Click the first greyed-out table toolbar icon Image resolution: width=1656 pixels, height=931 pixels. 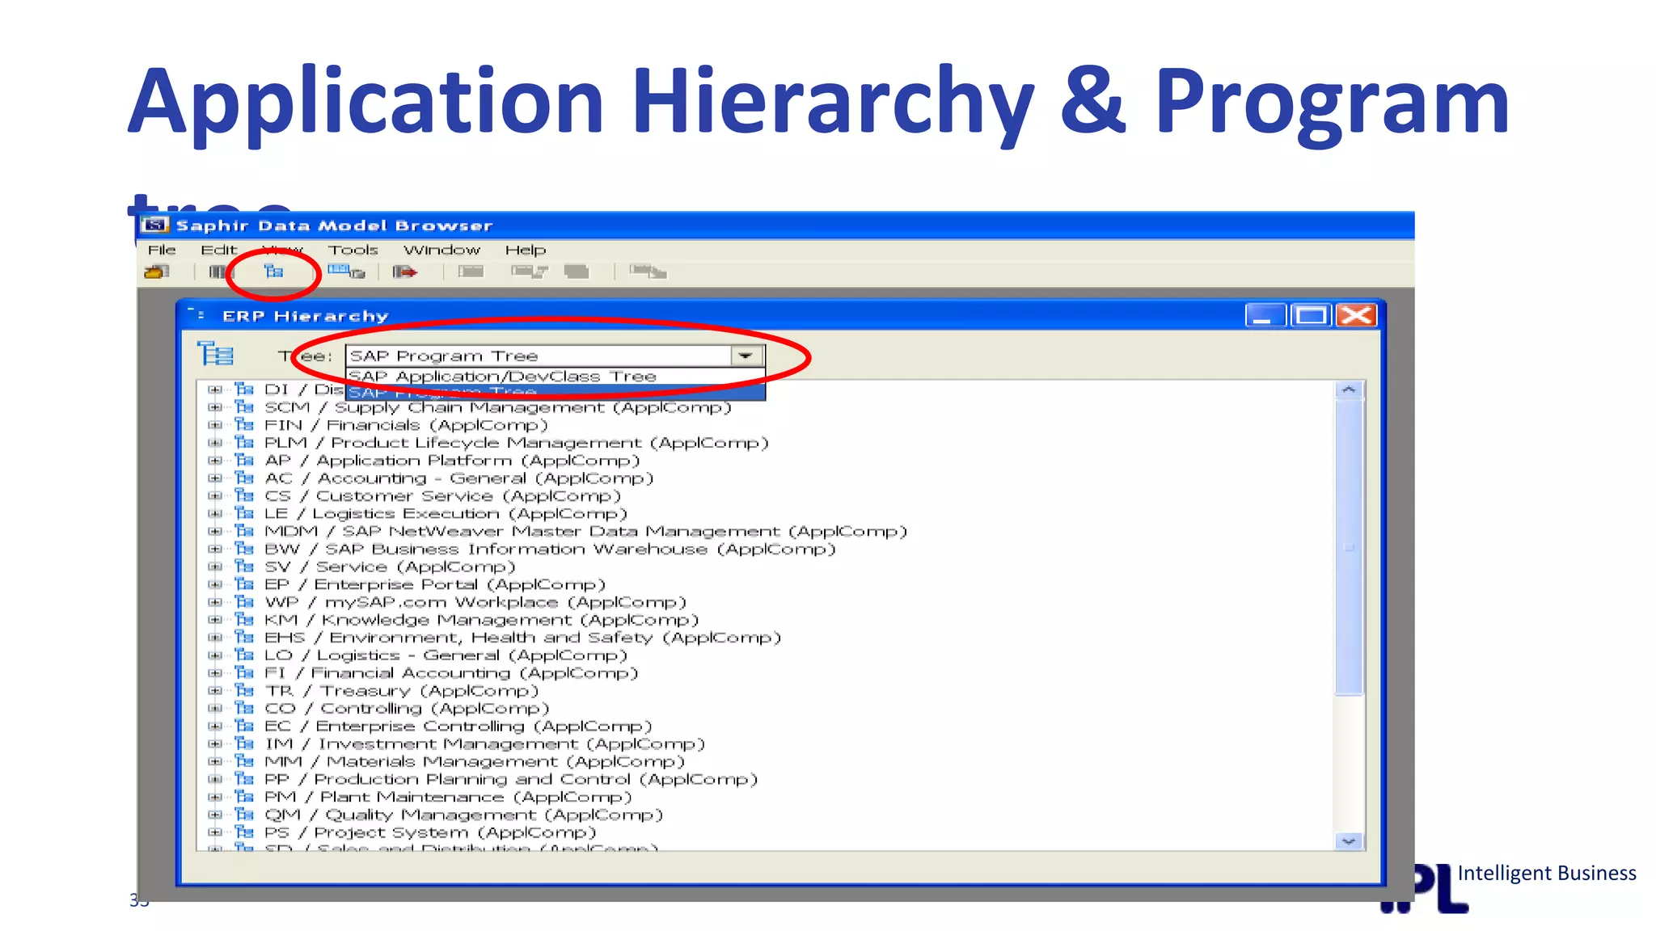471,272
